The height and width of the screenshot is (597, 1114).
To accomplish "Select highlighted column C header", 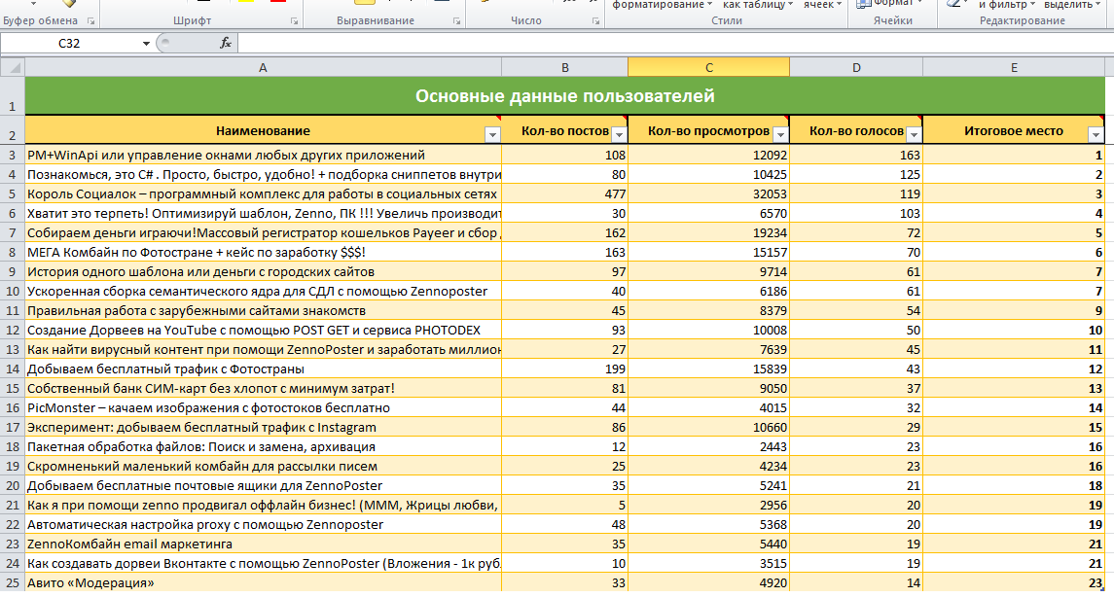I will click(709, 67).
